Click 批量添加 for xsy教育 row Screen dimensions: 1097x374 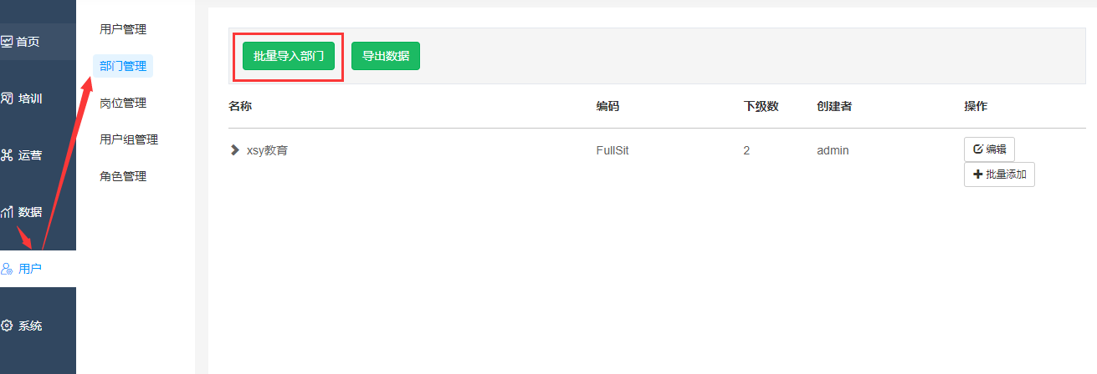[x=999, y=174]
